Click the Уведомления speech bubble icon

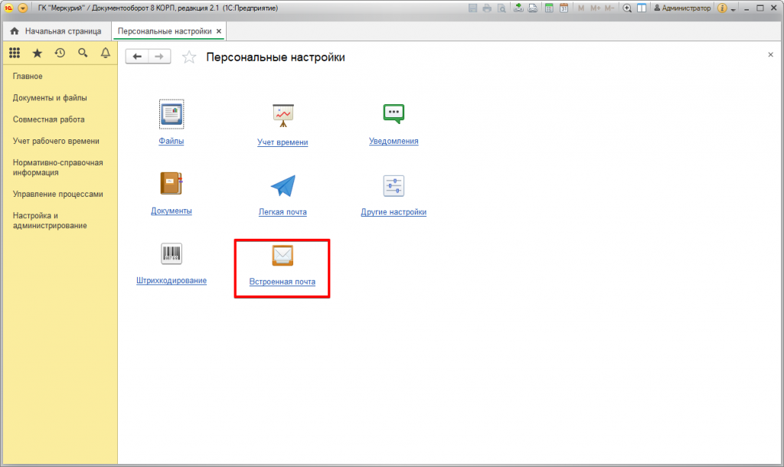tap(394, 113)
